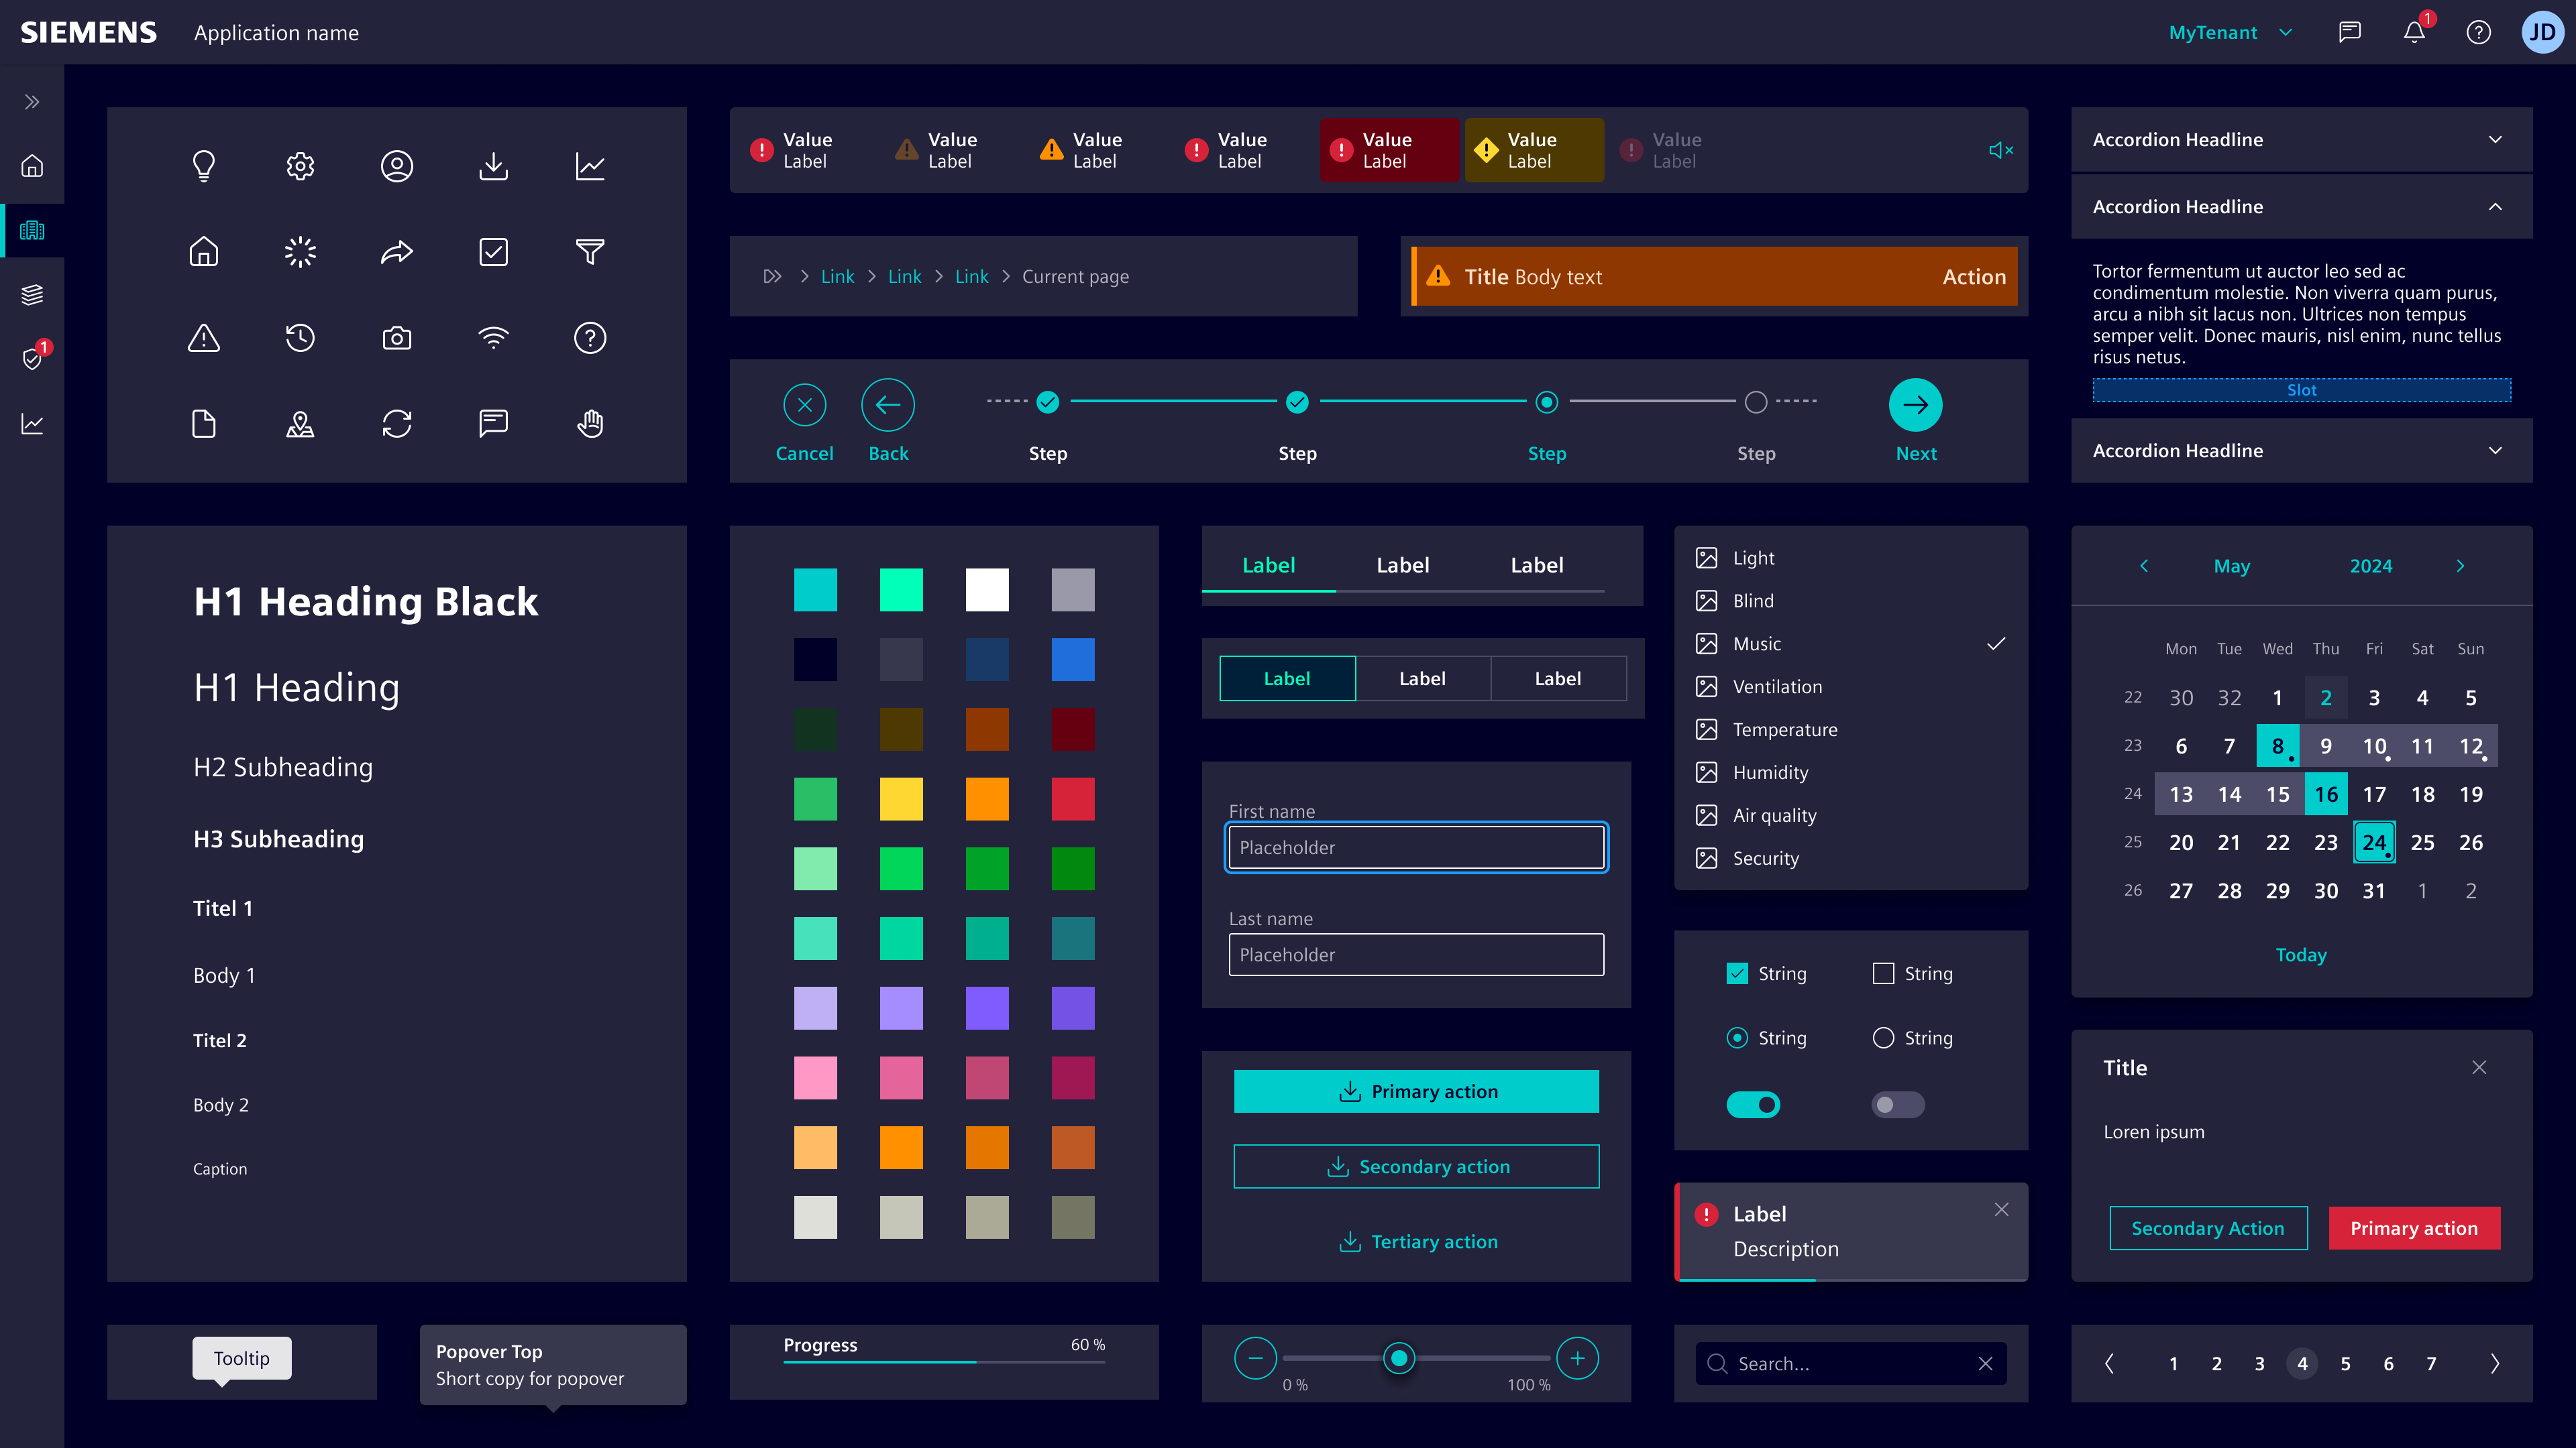The width and height of the screenshot is (2576, 1448).
Task: Click the Wi-Fi icon in the icon grid
Action: pyautogui.click(x=493, y=338)
